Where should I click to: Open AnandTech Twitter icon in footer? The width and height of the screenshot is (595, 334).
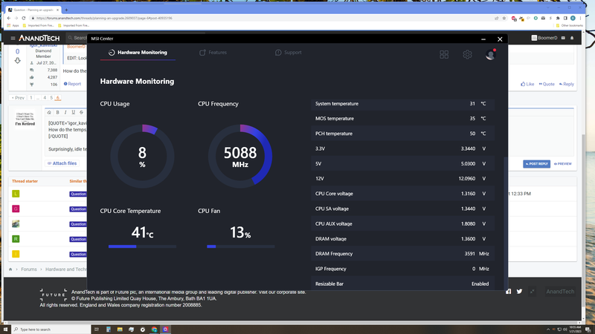click(519, 291)
